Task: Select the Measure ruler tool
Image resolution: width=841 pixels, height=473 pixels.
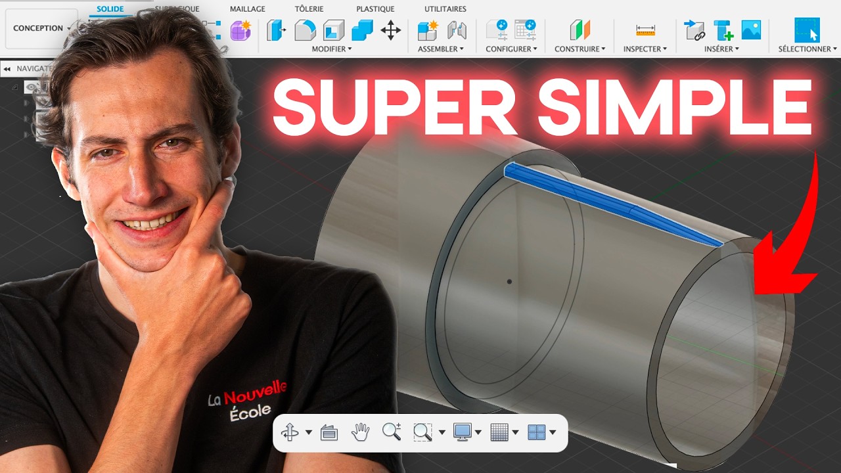Action: click(646, 30)
